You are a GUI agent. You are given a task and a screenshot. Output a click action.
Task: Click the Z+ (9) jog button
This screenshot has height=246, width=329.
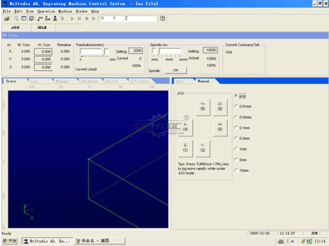(x=220, y=107)
